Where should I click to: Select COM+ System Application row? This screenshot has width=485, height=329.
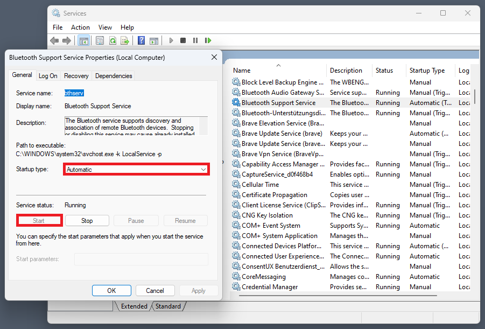pos(351,235)
